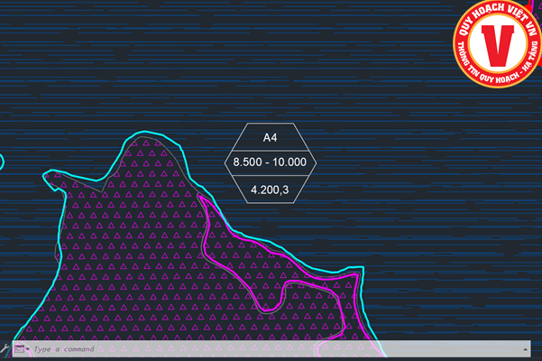Open the recent commands icon on command line
This screenshot has width=542, height=361.
18,348
